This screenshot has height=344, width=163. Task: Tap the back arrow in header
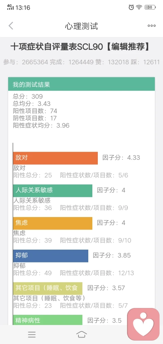[x=11, y=26]
